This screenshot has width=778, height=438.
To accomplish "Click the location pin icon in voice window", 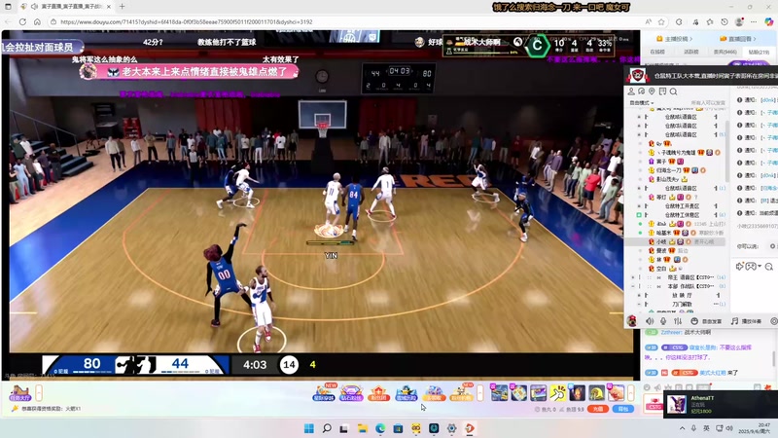I will (652, 91).
